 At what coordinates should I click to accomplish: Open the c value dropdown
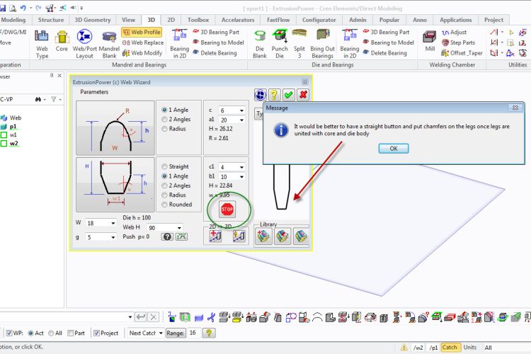241,110
